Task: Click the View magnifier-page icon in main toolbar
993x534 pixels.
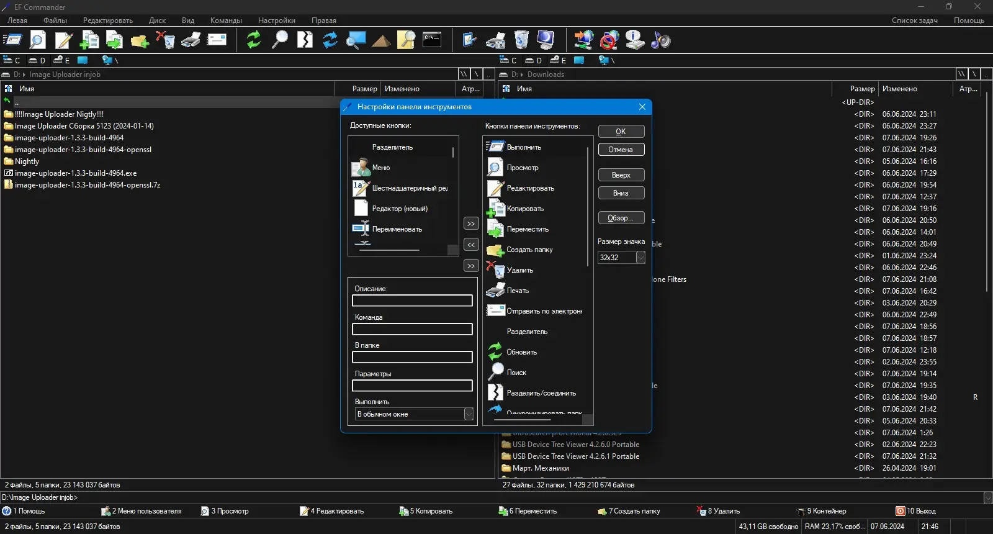Action: tap(38, 40)
